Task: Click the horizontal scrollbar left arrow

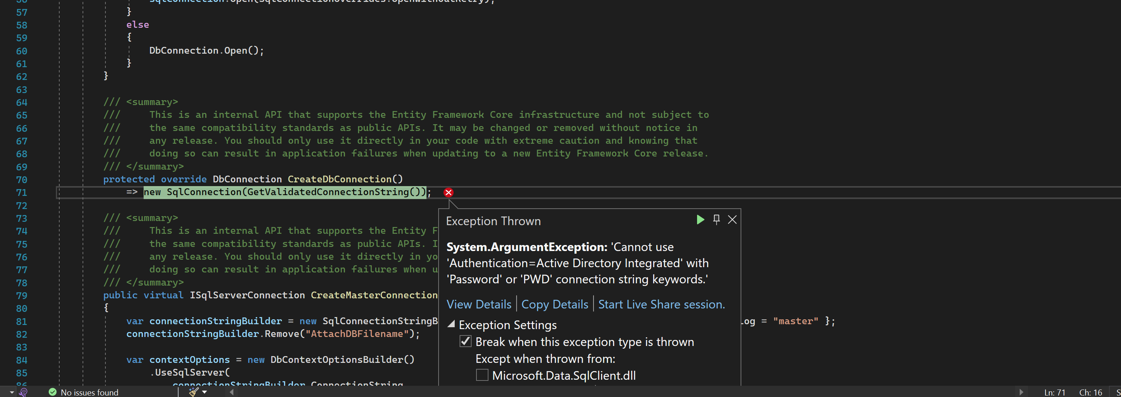Action: click(231, 392)
